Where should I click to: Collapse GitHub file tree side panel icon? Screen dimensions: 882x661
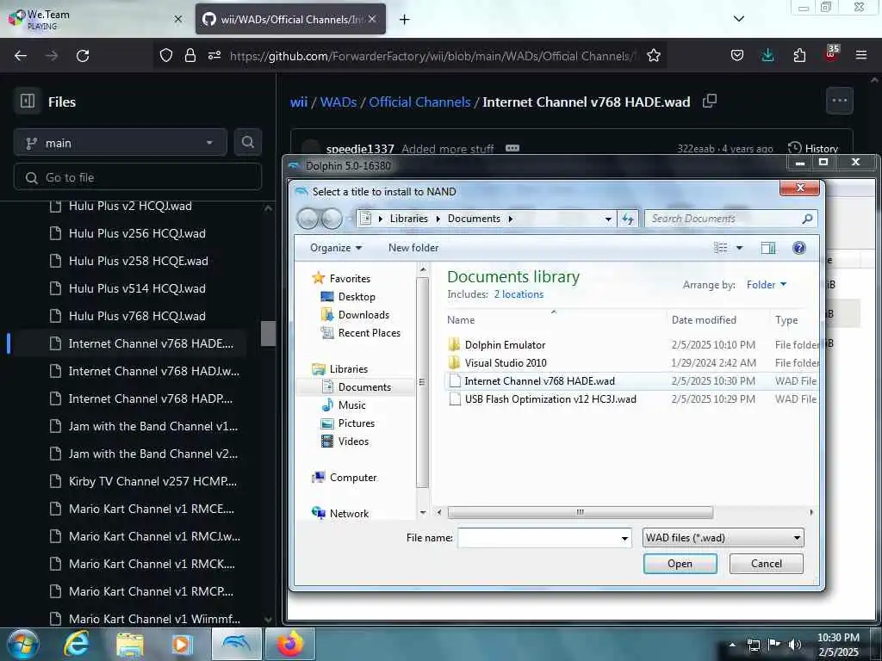[x=28, y=102]
